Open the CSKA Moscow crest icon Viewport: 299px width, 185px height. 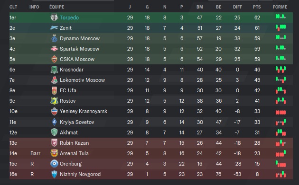click(x=54, y=59)
